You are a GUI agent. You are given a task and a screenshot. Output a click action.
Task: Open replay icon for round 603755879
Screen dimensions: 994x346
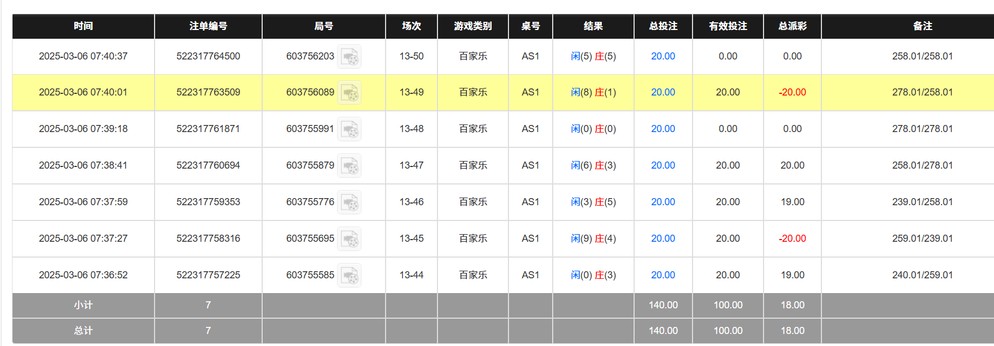tap(349, 166)
